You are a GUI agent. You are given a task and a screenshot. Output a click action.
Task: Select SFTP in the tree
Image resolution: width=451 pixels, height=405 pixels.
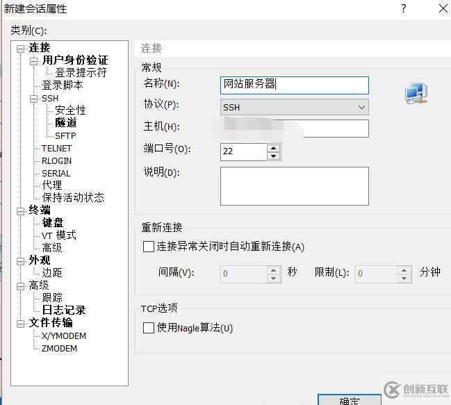65,135
